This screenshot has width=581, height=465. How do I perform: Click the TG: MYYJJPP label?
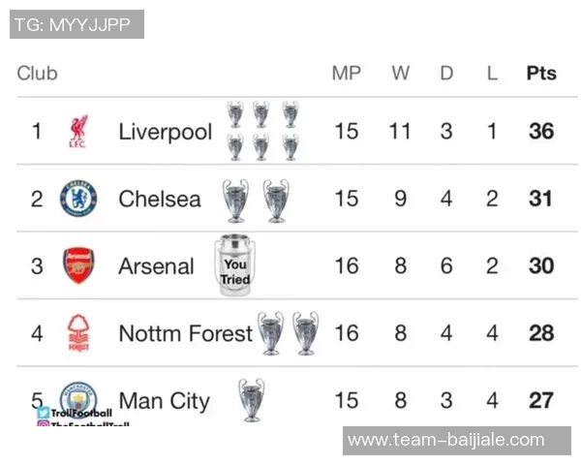tap(76, 24)
